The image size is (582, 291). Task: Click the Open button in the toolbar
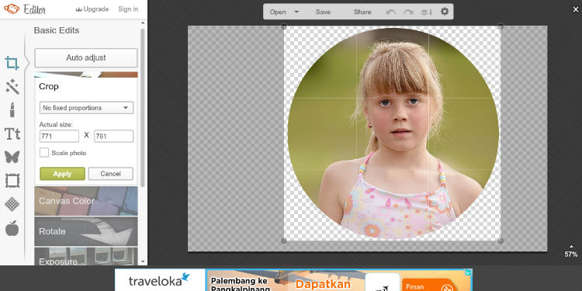click(x=278, y=12)
